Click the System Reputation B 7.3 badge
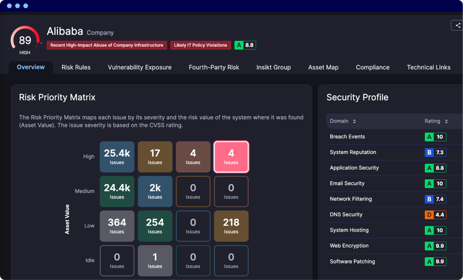The width and height of the screenshot is (463, 280). point(436,152)
